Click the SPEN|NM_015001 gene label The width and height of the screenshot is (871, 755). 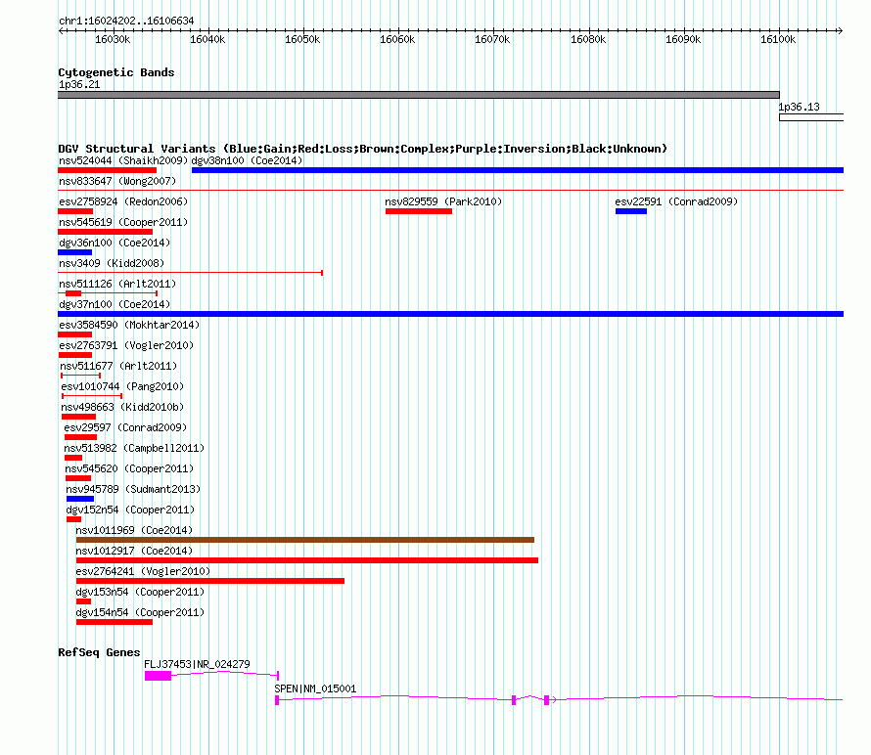pos(315,688)
